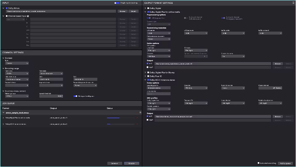Viewport: 296px width, 167px height.
Task: Collapse the Dolby Atmos input section
Action: click(3, 8)
